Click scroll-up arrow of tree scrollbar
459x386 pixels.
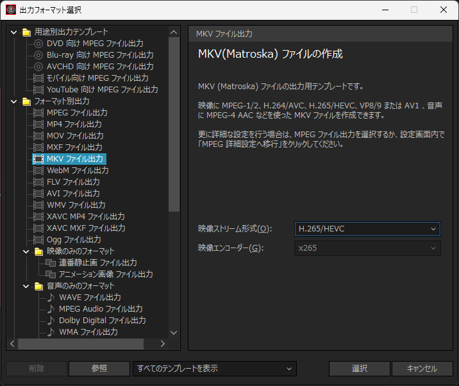[174, 32]
